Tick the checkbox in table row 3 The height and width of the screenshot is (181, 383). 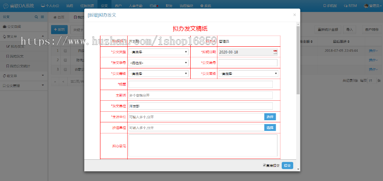(x=65, y=69)
